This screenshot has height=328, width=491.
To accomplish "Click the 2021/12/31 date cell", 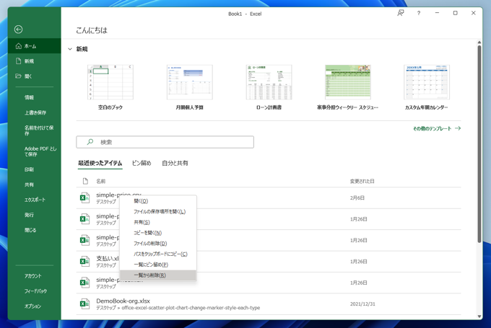I will point(362,303).
